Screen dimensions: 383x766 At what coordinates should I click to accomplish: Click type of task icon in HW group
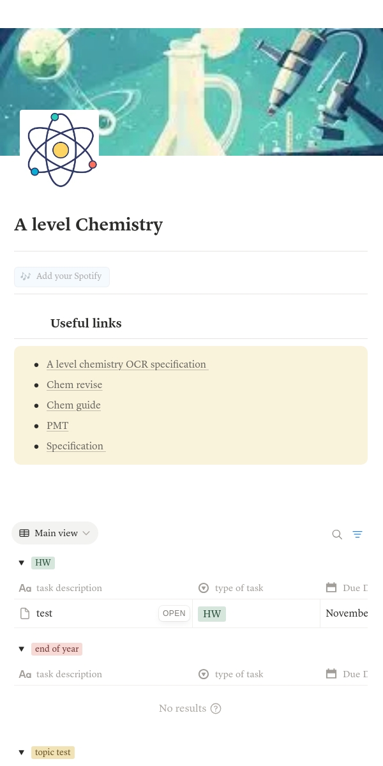click(x=204, y=588)
